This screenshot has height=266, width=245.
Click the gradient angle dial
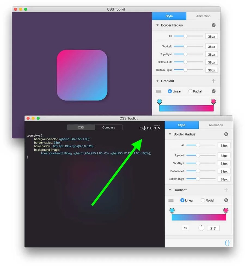pos(201,228)
